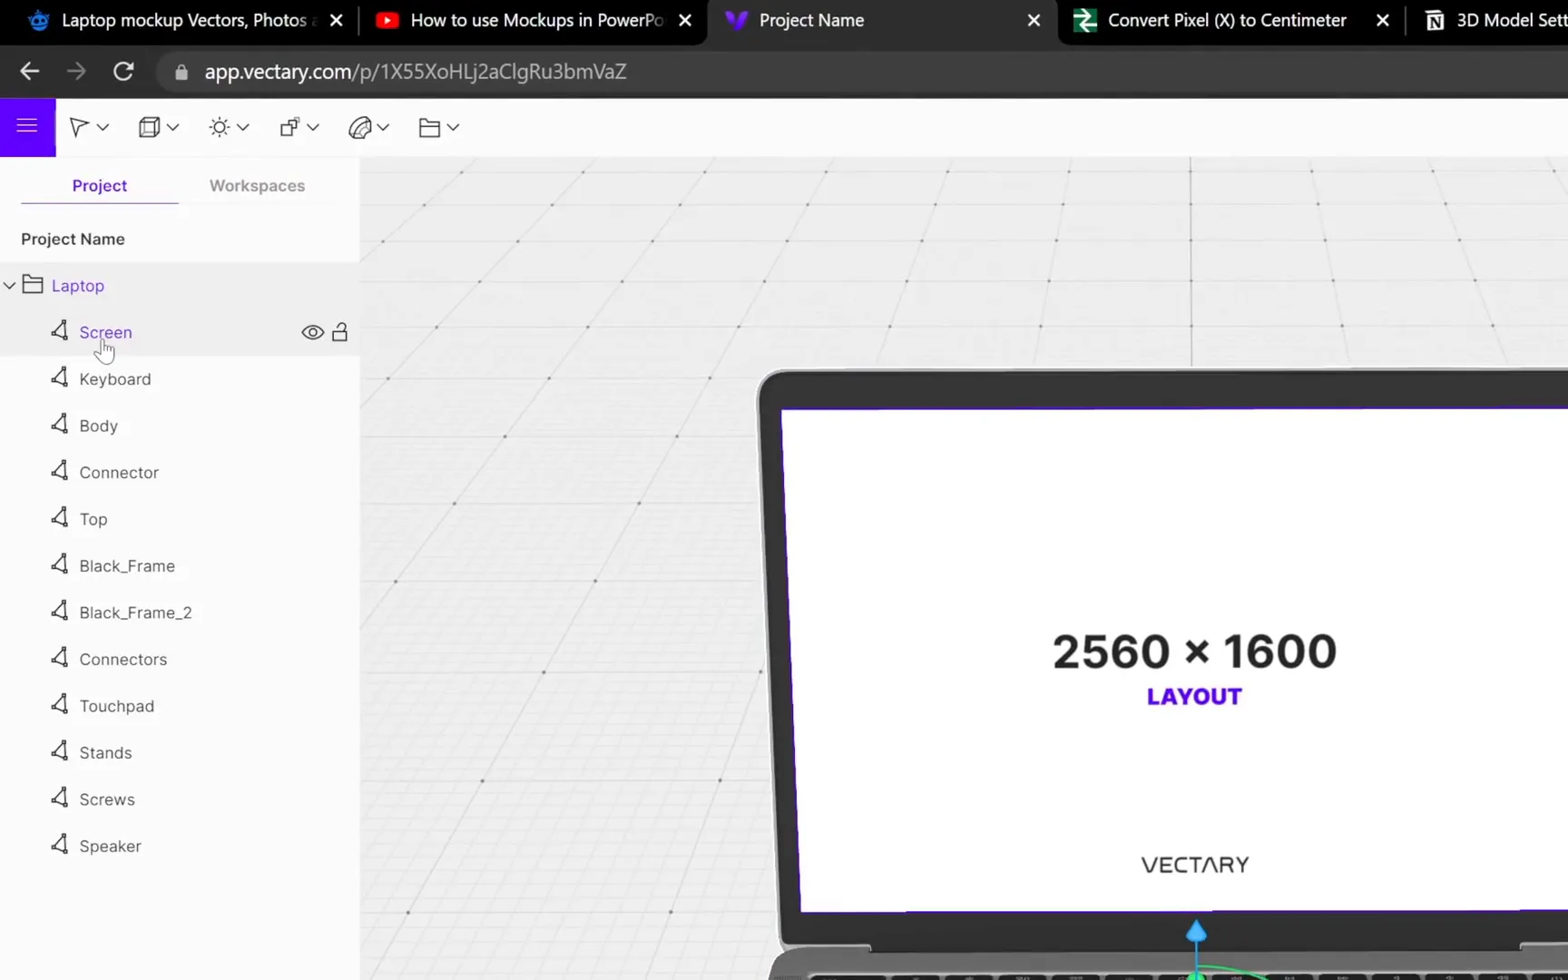
Task: Expand the folder library dropdown arrow
Action: pos(453,128)
